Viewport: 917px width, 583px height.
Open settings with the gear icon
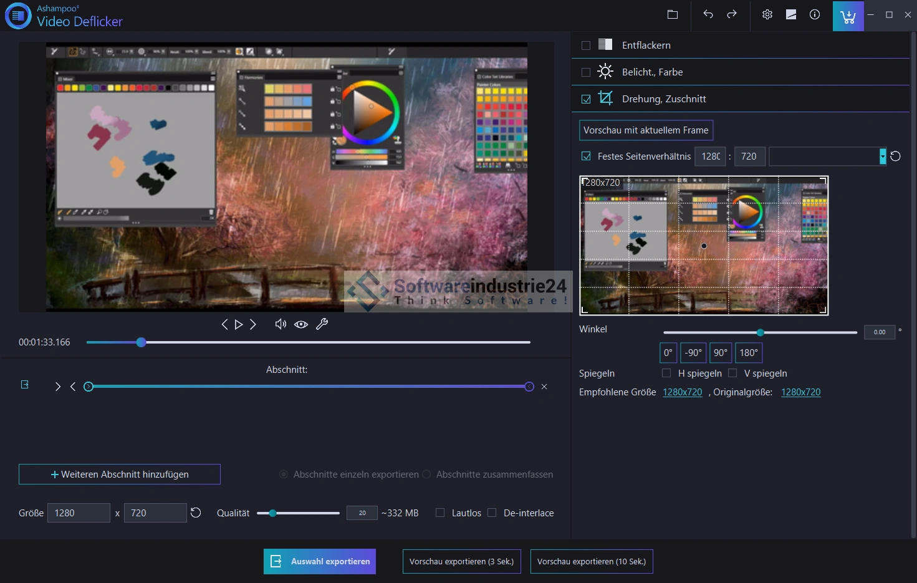coord(767,14)
